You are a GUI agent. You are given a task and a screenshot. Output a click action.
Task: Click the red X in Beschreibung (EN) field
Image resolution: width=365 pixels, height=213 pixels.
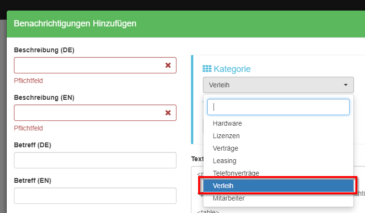coord(168,113)
